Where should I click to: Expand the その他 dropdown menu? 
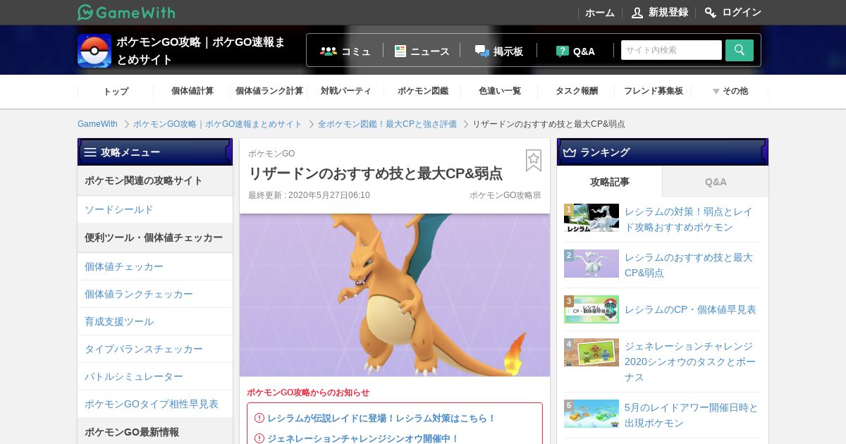pyautogui.click(x=730, y=91)
